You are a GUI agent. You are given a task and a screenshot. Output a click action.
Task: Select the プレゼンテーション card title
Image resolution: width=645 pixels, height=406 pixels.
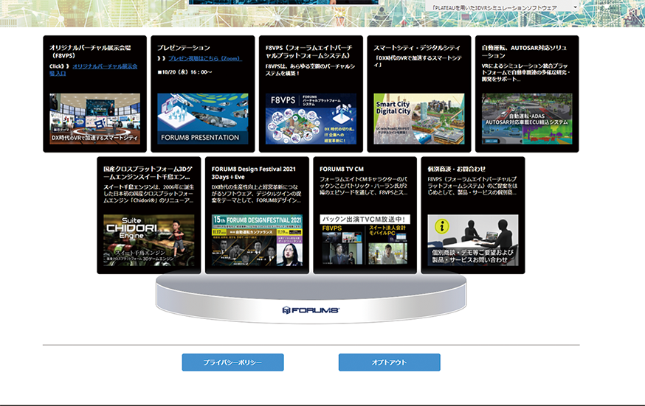click(x=184, y=48)
